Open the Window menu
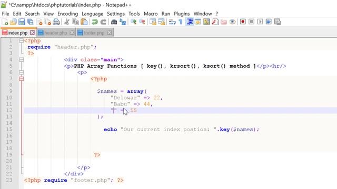 202,14
